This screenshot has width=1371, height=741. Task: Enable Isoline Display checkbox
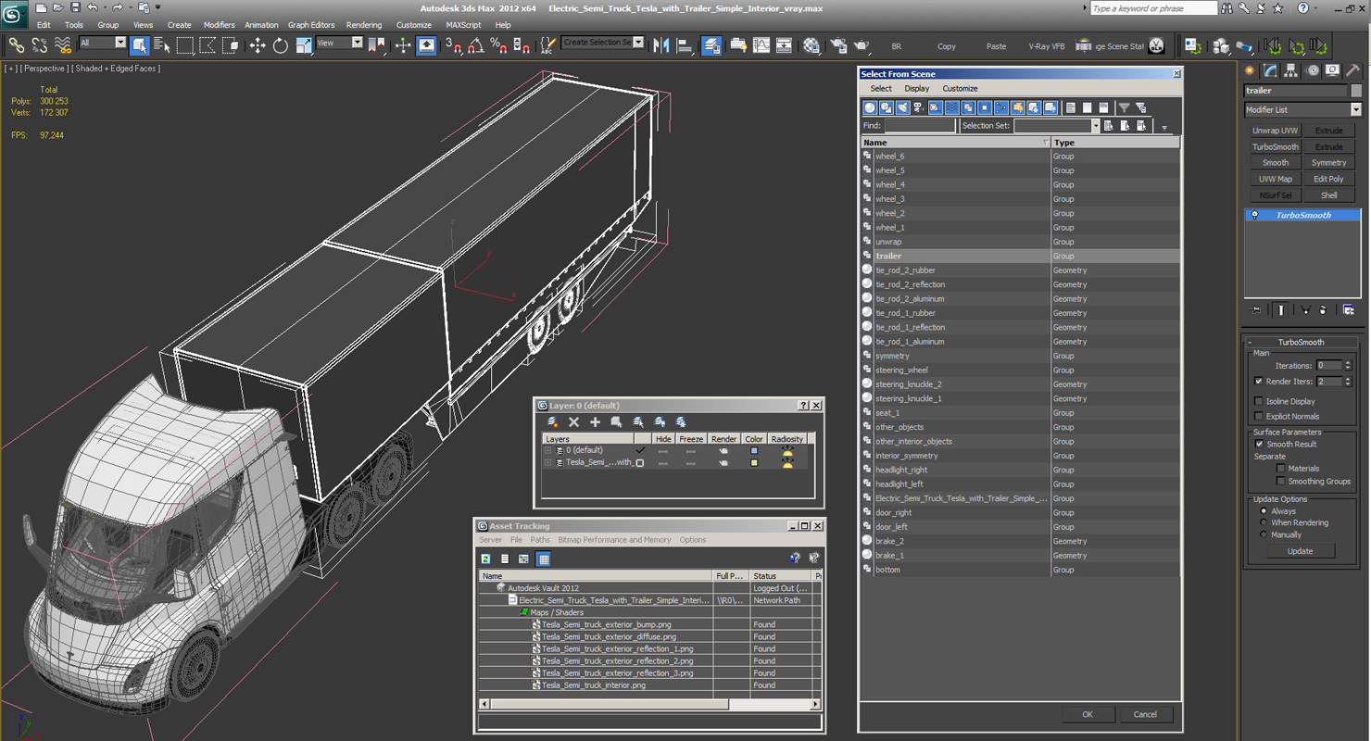point(1258,401)
